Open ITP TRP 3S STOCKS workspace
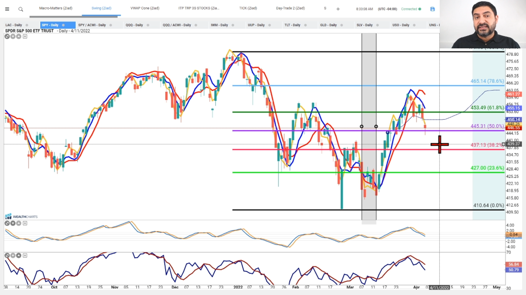This screenshot has width=526, height=295. [x=199, y=8]
